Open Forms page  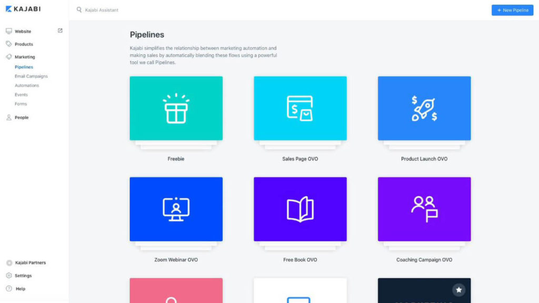21,104
